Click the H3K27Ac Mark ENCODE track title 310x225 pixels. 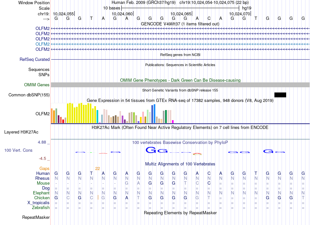click(x=180, y=127)
